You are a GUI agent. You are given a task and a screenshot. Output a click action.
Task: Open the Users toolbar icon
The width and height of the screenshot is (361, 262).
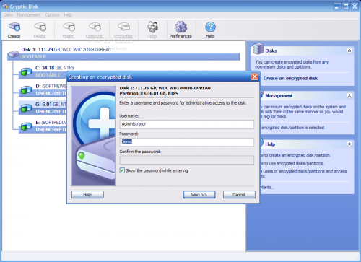(x=152, y=27)
